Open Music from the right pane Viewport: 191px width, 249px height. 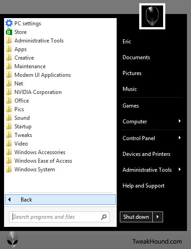tap(130, 89)
